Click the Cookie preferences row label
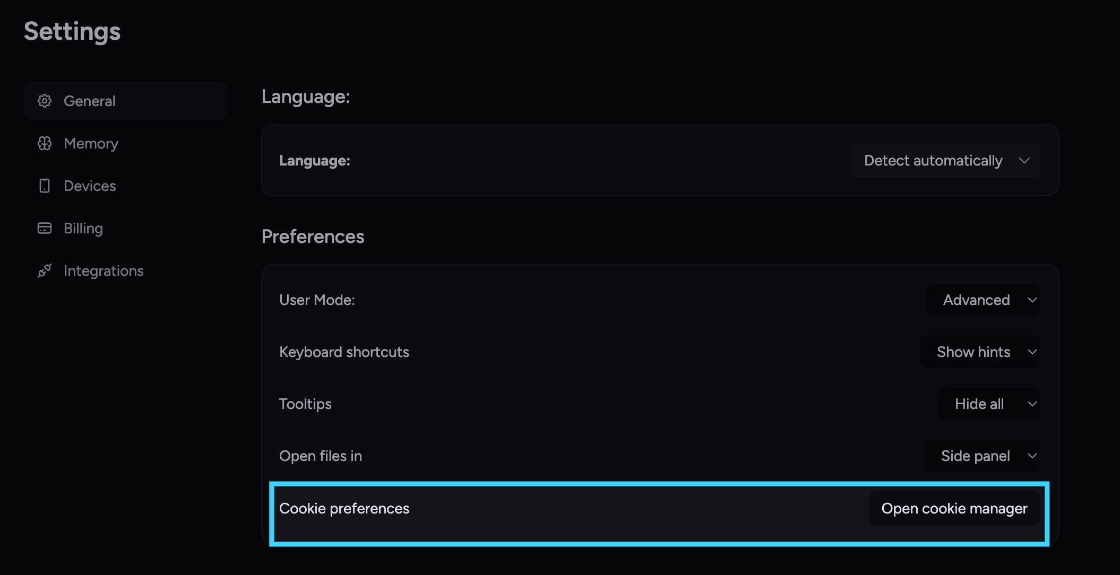 344,508
